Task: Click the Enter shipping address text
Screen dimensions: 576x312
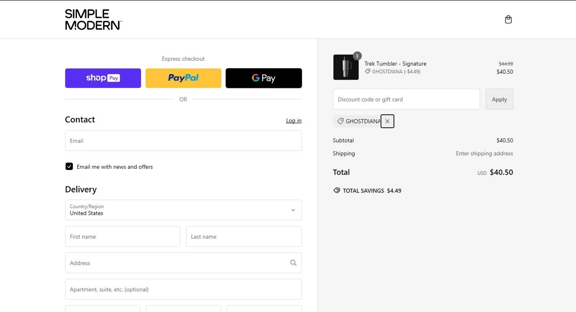Action: 485,153
